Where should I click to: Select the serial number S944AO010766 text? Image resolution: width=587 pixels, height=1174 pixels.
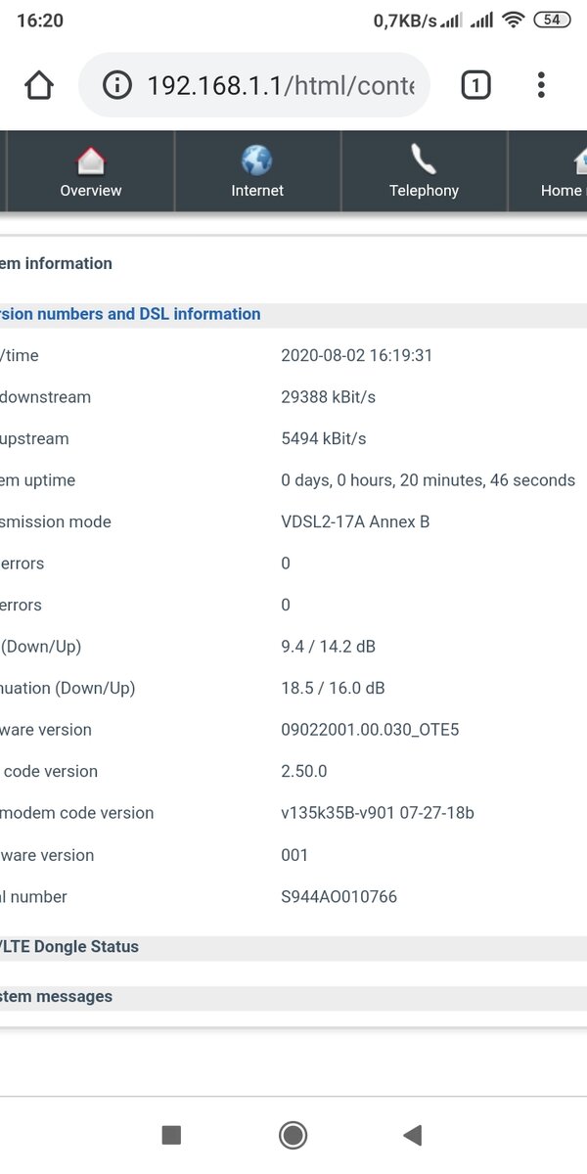(x=339, y=896)
